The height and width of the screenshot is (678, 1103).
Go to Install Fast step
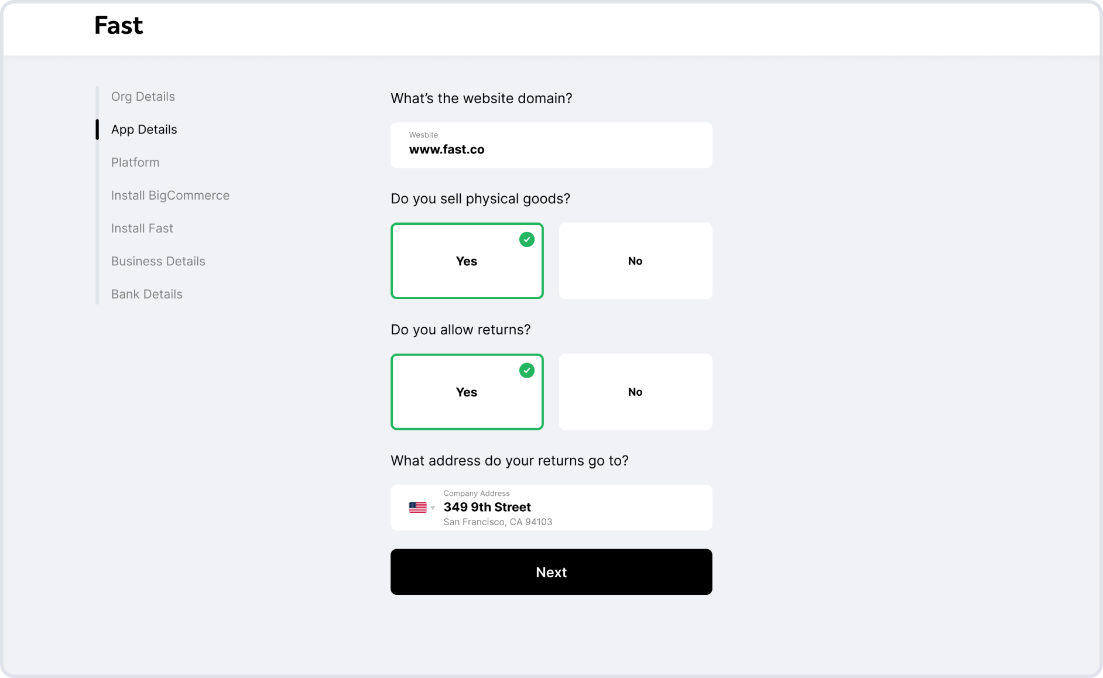[142, 228]
